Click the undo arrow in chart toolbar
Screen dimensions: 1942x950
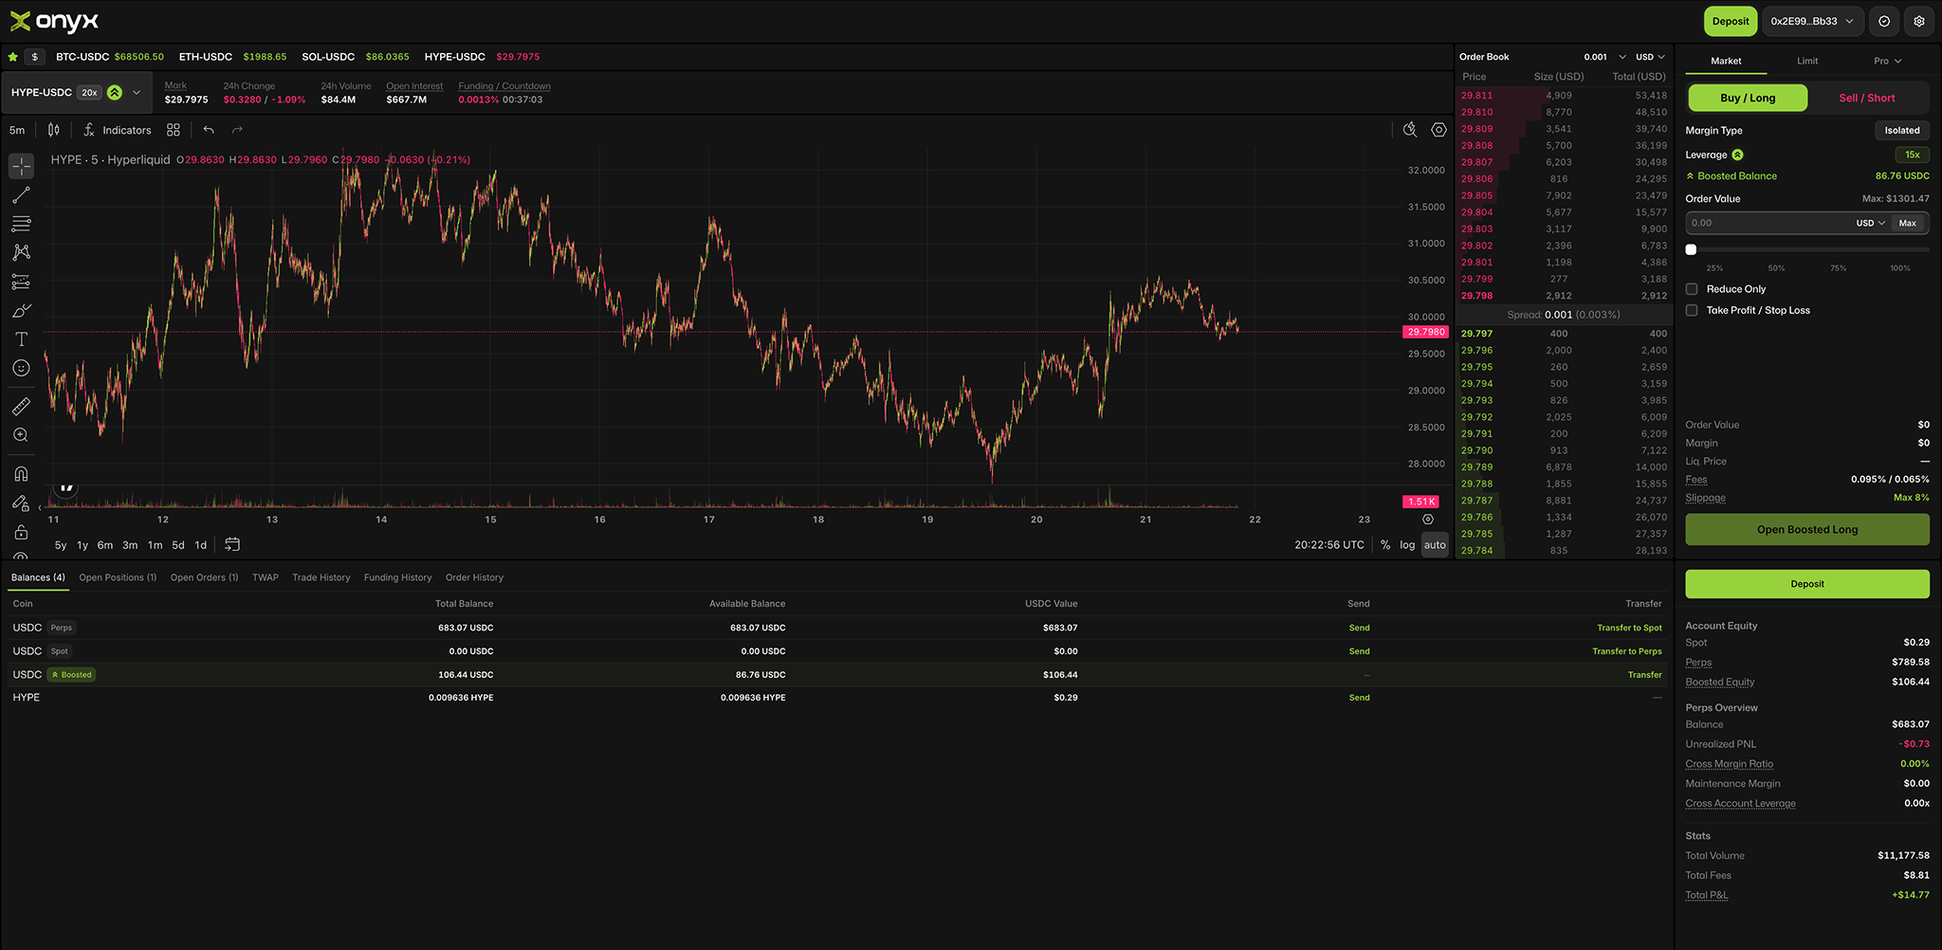point(209,130)
